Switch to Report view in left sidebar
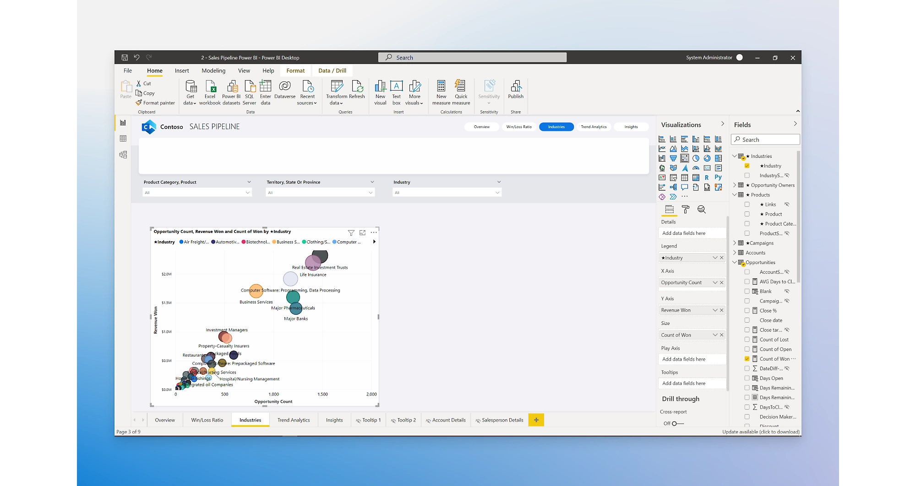Screen dimensions: 916x486 click(x=123, y=123)
